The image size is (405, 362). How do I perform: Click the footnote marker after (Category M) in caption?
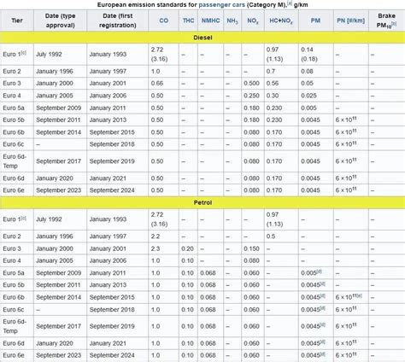tap(290, 3)
